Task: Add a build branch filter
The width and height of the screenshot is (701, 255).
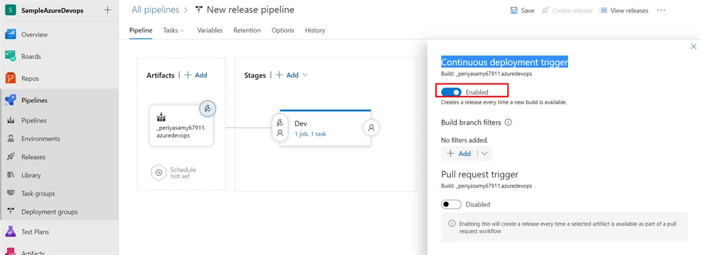Action: tap(459, 154)
